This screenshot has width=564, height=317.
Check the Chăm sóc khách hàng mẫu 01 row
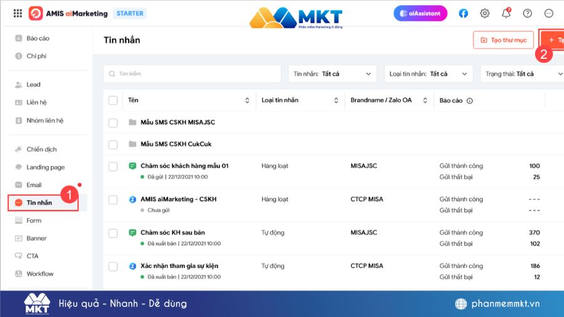click(113, 167)
